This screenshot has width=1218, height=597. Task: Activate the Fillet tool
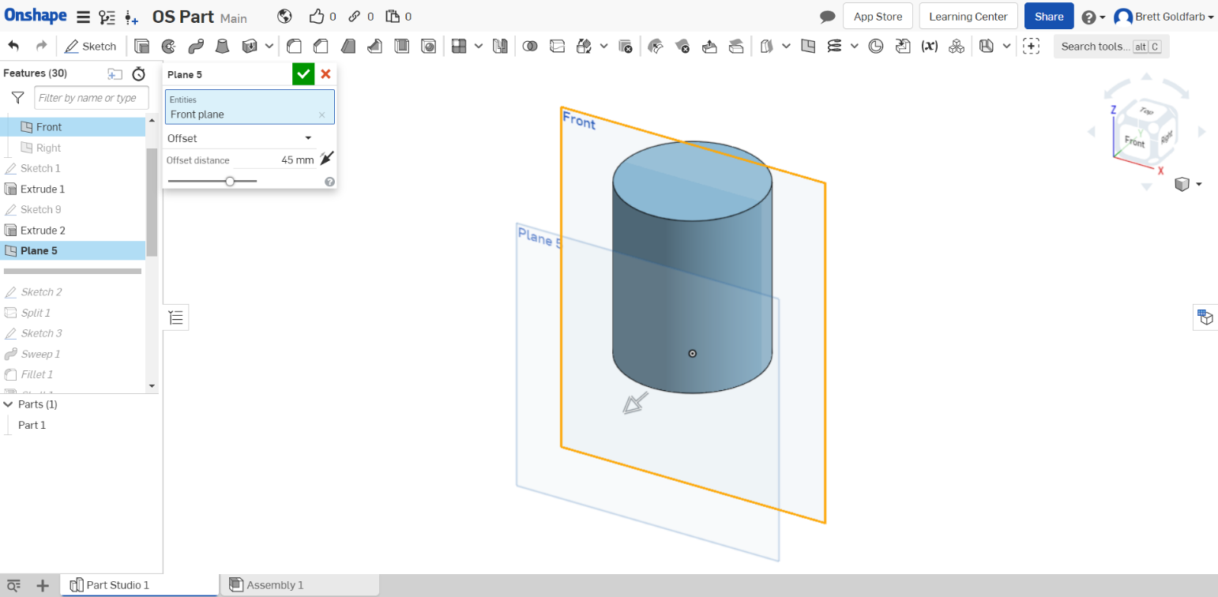293,46
